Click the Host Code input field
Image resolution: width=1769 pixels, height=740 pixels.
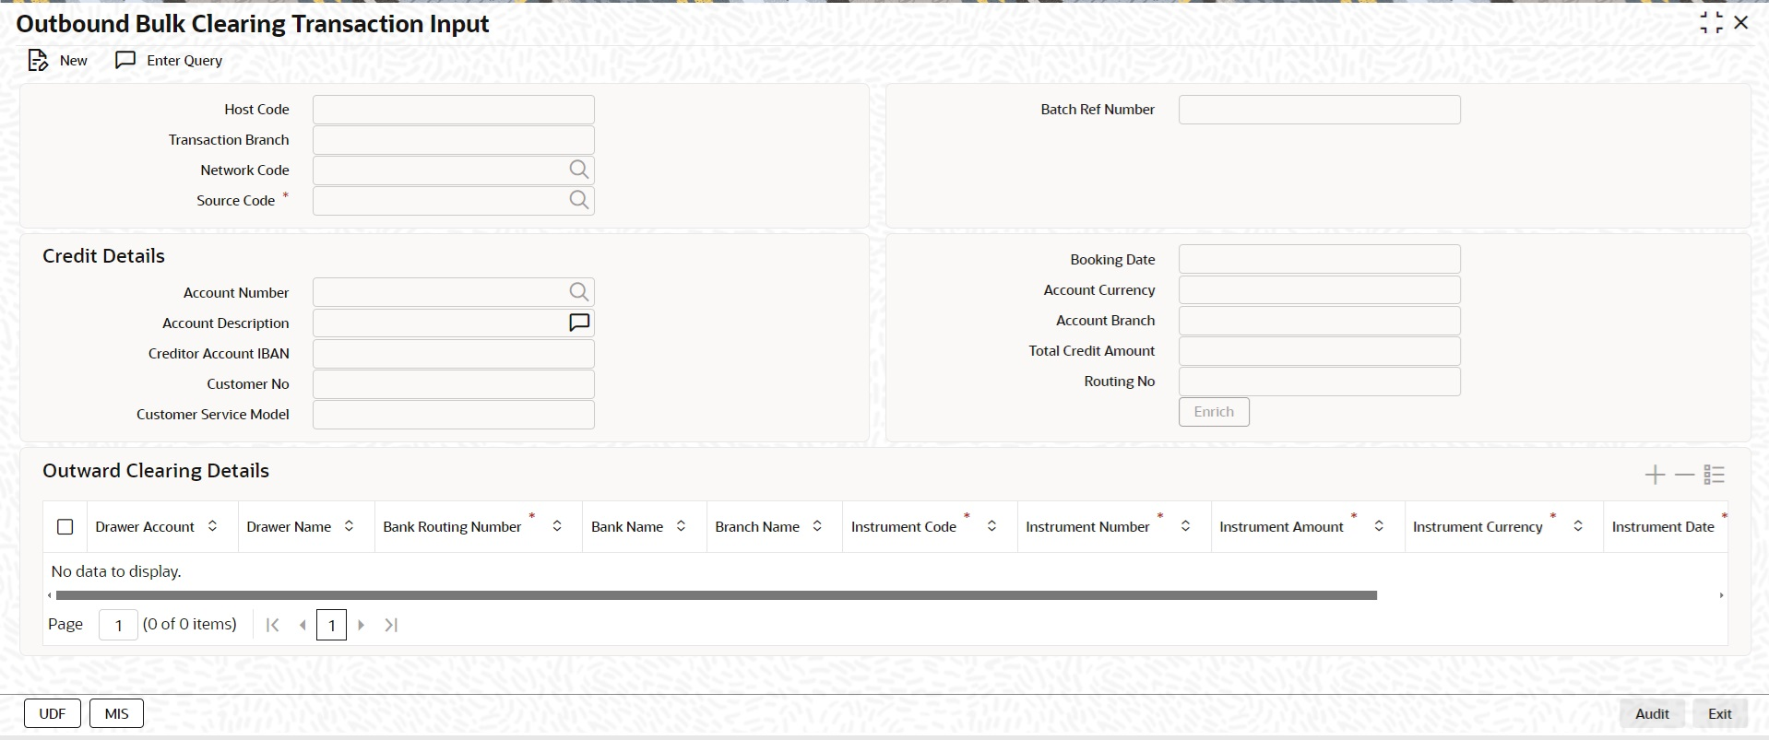pyautogui.click(x=454, y=110)
